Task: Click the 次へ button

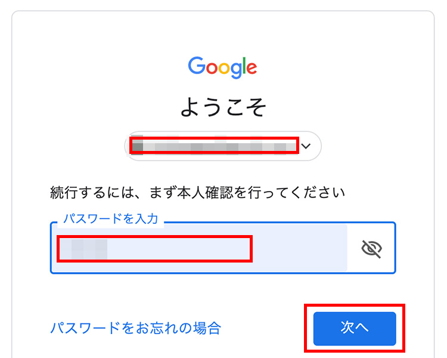Action: click(x=355, y=328)
